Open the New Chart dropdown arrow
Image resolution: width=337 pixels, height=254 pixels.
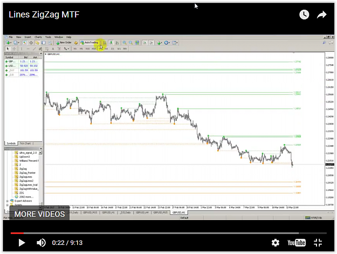click(x=11, y=43)
